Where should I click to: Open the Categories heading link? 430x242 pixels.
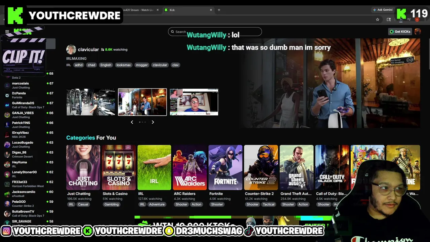coord(81,137)
